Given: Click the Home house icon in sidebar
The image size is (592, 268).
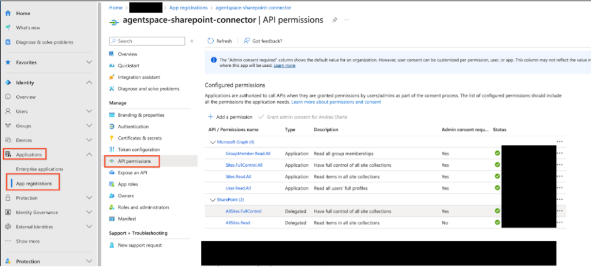Looking at the screenshot, I should 8,13.
